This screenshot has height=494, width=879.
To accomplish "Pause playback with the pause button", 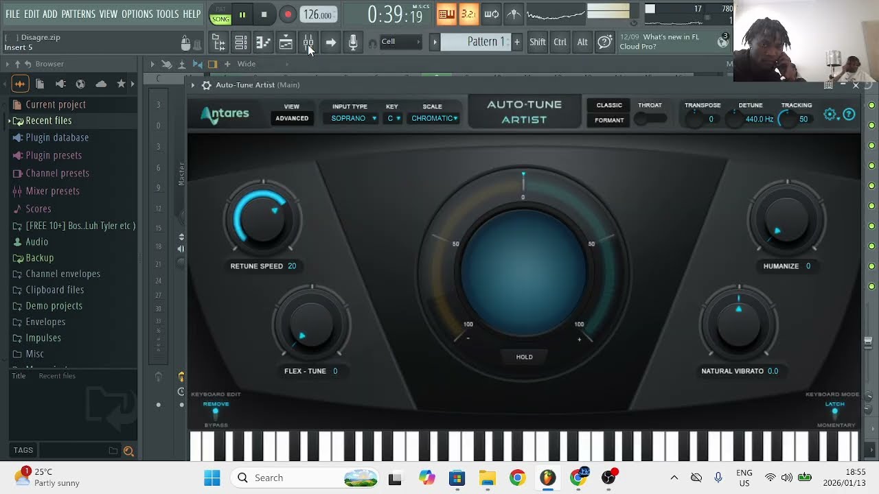I will [x=242, y=14].
